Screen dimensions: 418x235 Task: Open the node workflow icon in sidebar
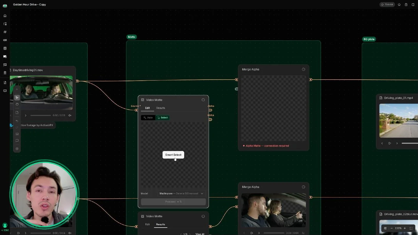click(x=5, y=24)
